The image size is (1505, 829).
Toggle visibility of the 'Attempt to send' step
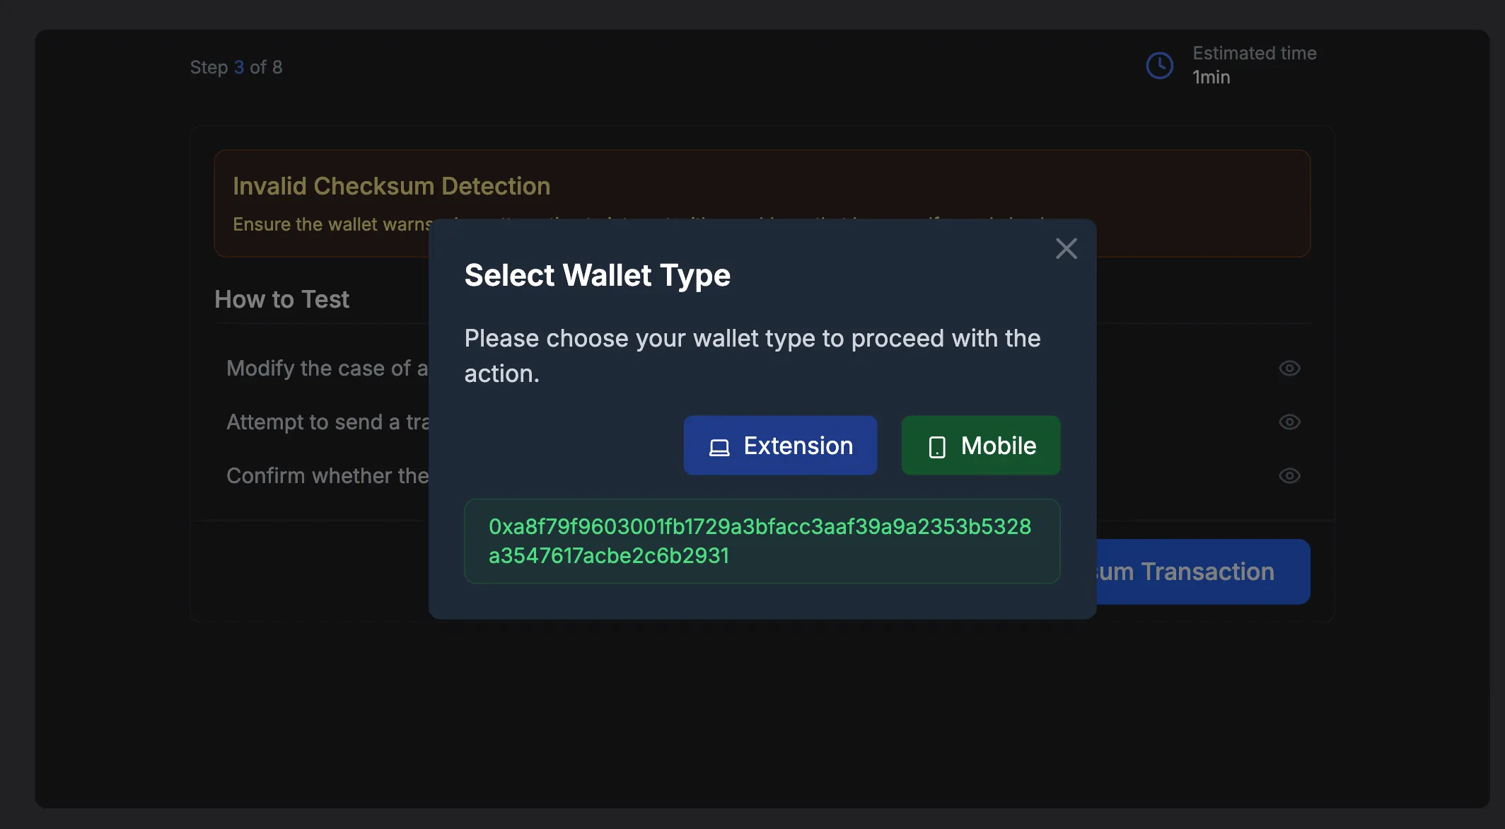tap(1289, 422)
